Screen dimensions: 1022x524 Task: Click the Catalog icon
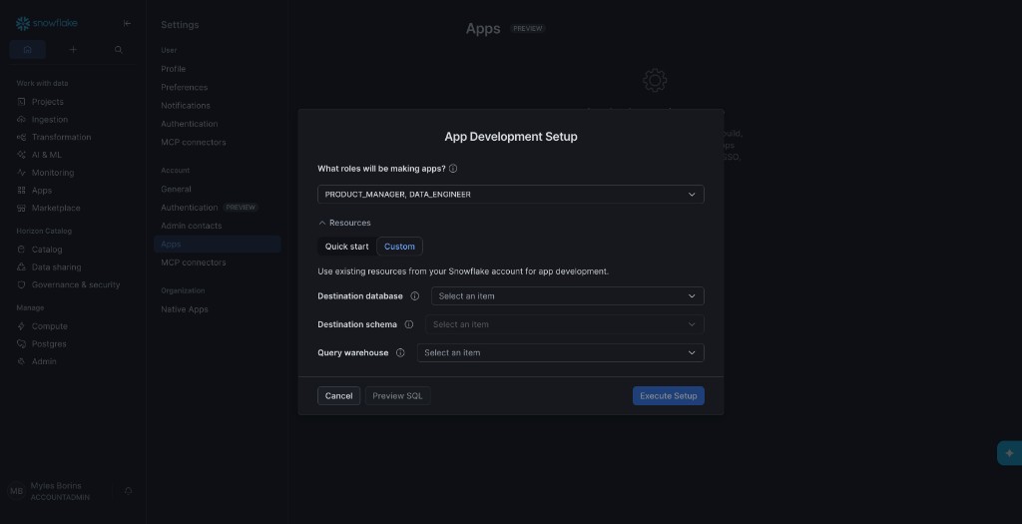[x=22, y=250]
